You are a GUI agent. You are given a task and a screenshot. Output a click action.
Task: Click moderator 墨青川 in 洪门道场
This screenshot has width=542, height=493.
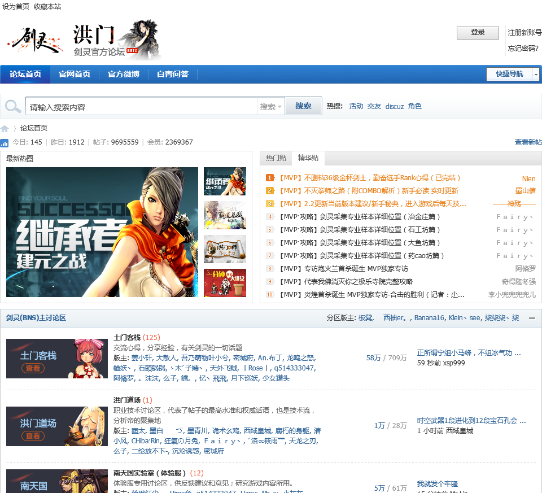(x=198, y=431)
